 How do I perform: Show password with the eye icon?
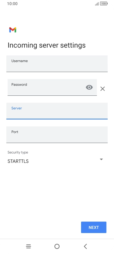point(89,87)
